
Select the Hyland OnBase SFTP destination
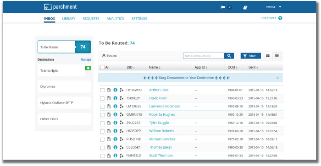tap(64, 103)
